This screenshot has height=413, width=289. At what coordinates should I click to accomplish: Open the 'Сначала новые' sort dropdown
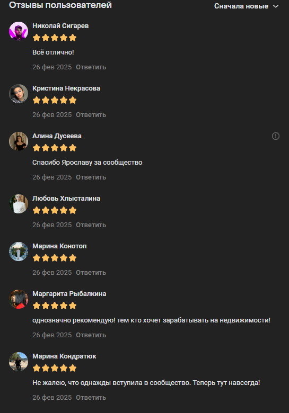click(246, 6)
